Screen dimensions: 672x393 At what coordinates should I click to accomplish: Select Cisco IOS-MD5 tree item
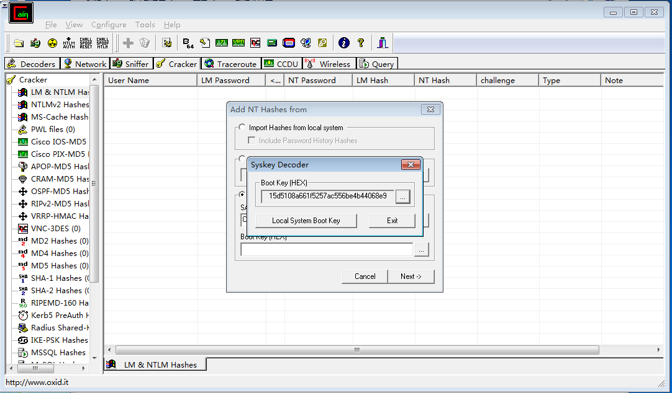click(58, 141)
